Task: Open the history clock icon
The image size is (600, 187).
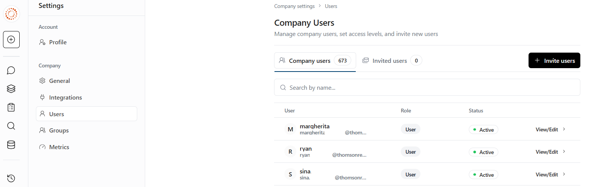Action: point(11,178)
